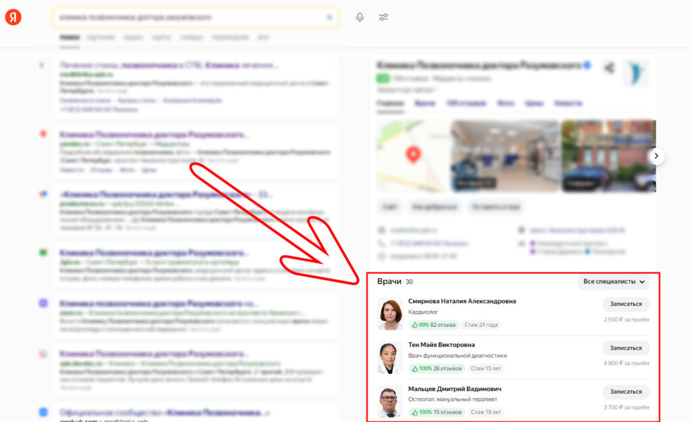This screenshot has width=692, height=422.
Task: Focus the Yandex search input field
Action: (x=189, y=18)
